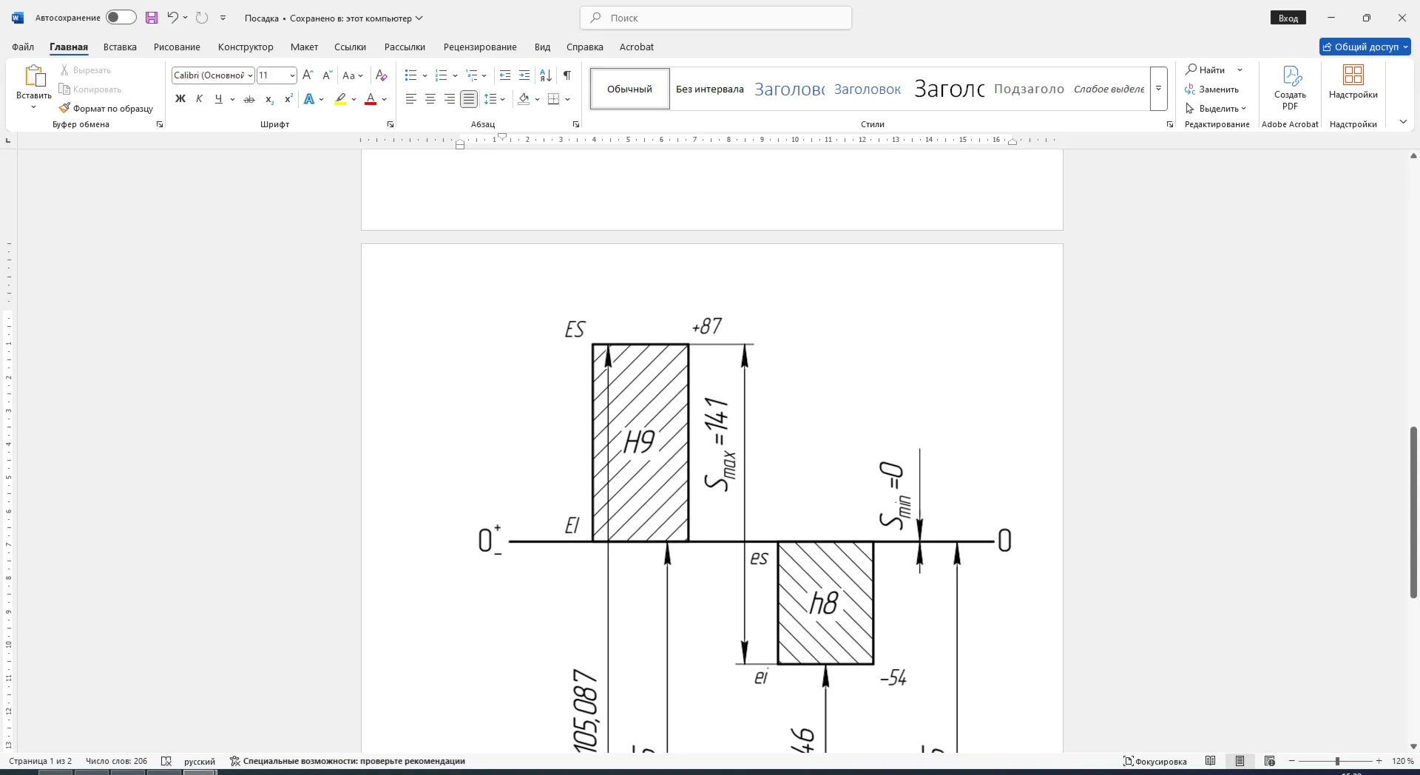Open the Calibri font name dropdown
This screenshot has height=775, width=1420.
click(213, 75)
